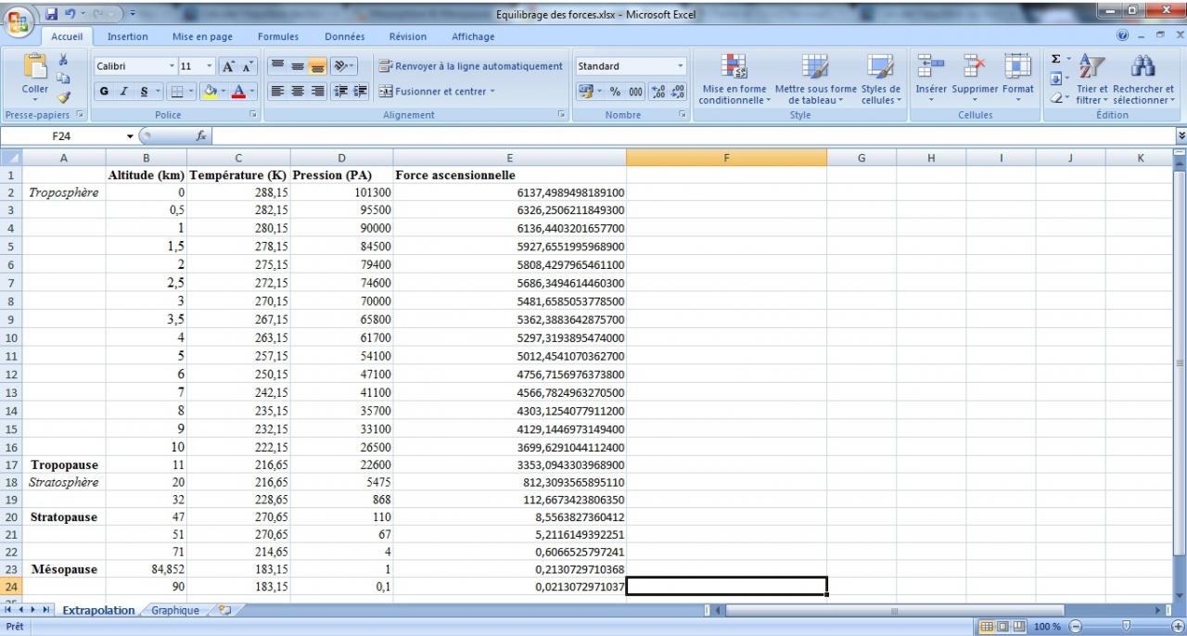Switch to the Graphique sheet tab
This screenshot has width=1187, height=636.
(175, 611)
